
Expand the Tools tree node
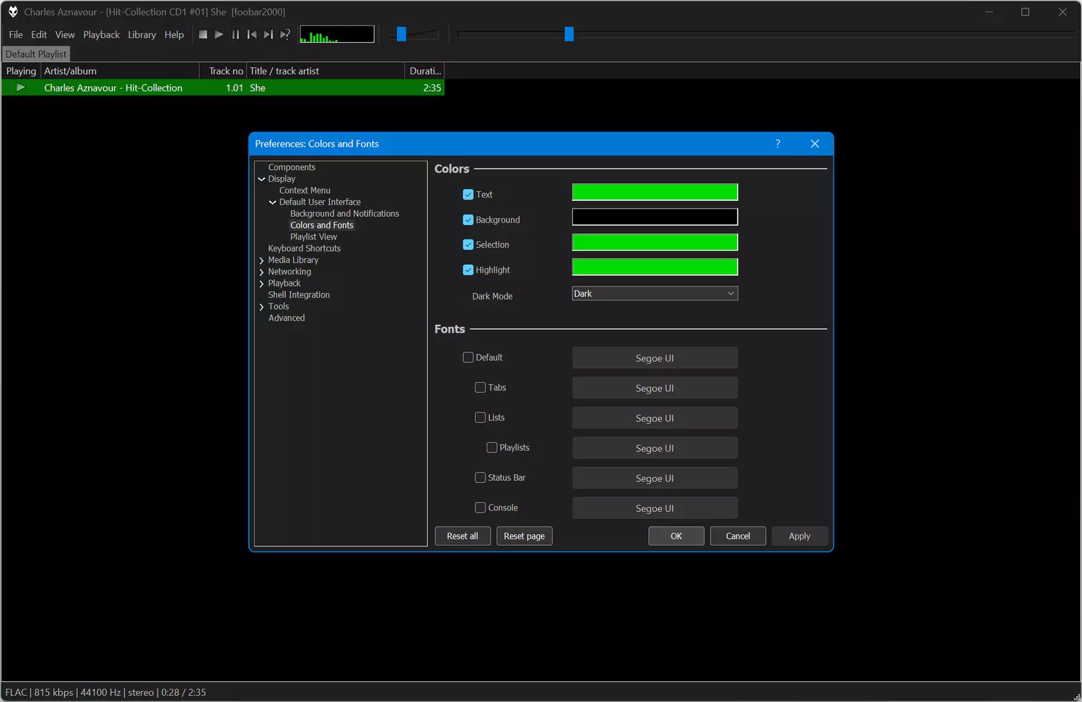pyautogui.click(x=262, y=307)
